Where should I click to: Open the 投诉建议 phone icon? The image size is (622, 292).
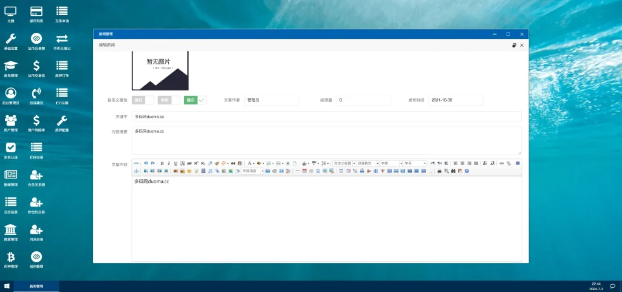pos(36,95)
